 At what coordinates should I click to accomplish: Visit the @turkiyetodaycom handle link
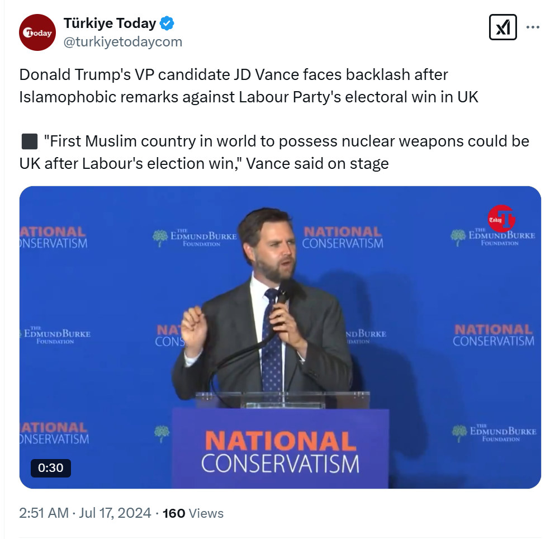click(x=123, y=42)
